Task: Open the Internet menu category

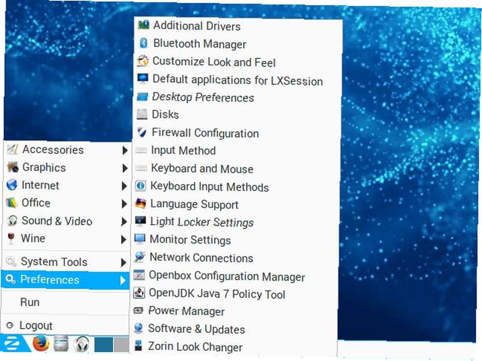Action: 67,185
